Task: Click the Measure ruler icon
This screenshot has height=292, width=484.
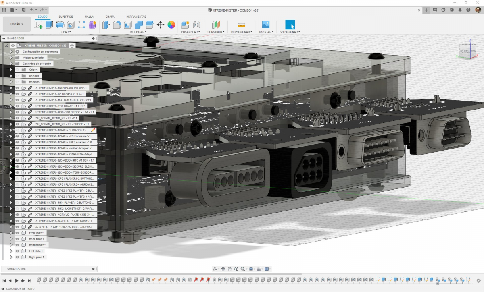Action: [242, 25]
